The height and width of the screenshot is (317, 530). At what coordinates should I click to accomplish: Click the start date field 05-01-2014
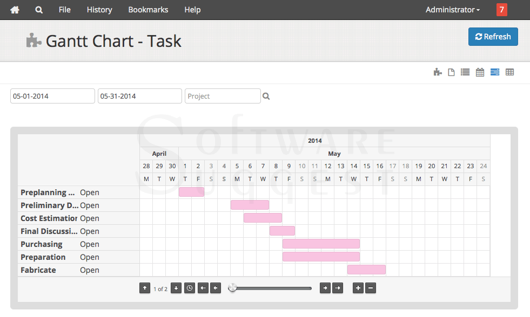point(52,96)
